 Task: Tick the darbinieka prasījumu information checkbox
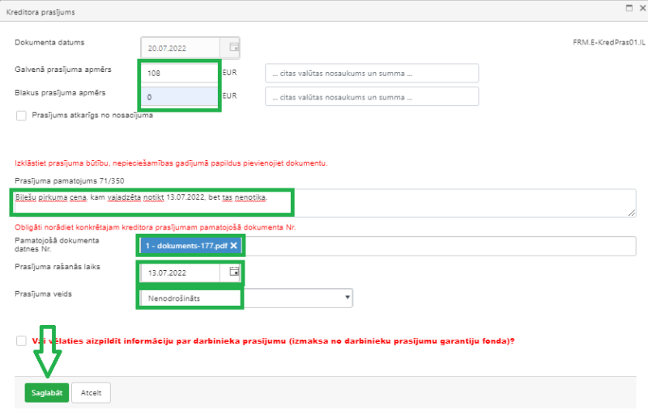(21, 341)
